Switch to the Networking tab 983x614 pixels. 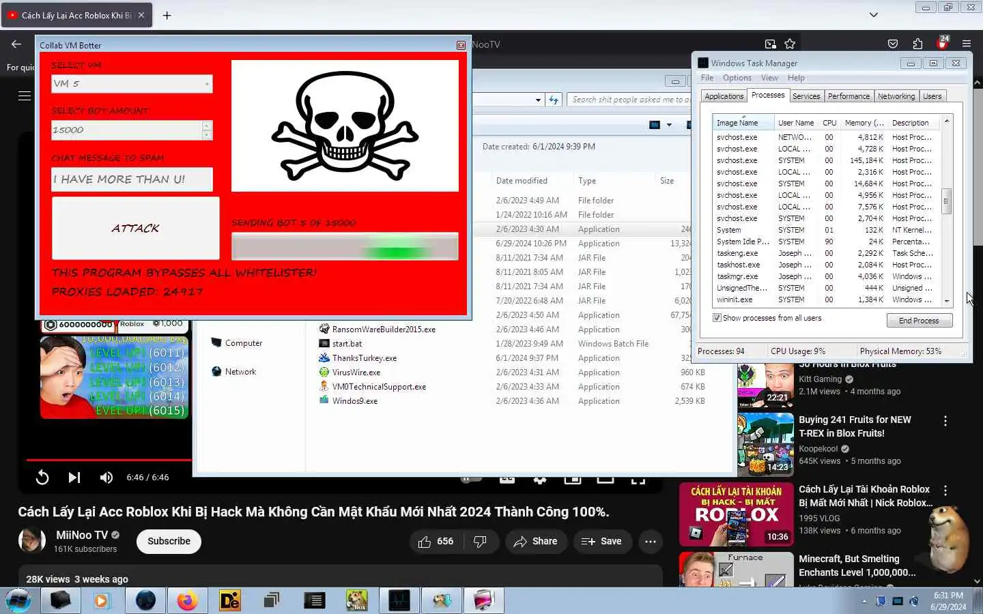click(896, 96)
